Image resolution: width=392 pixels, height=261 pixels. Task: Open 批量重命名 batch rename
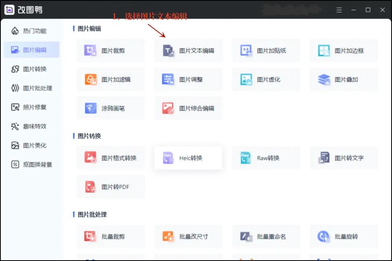[x=266, y=236]
